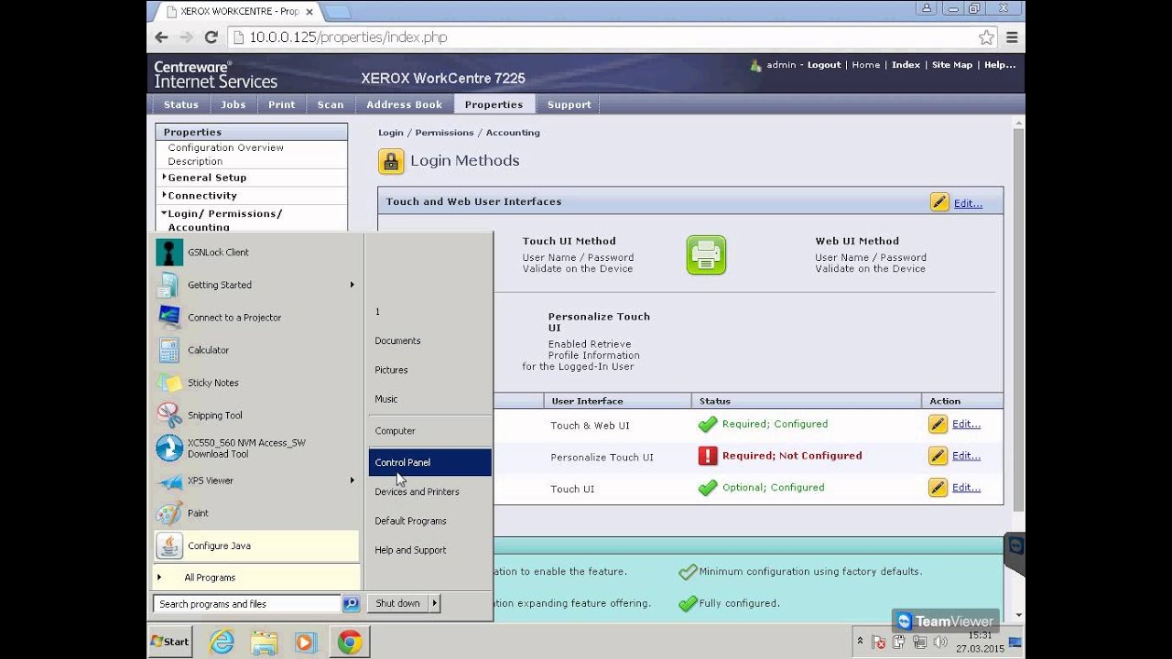Open Configuration Overview in sidebar
Viewport: 1172px width, 659px height.
(x=225, y=147)
